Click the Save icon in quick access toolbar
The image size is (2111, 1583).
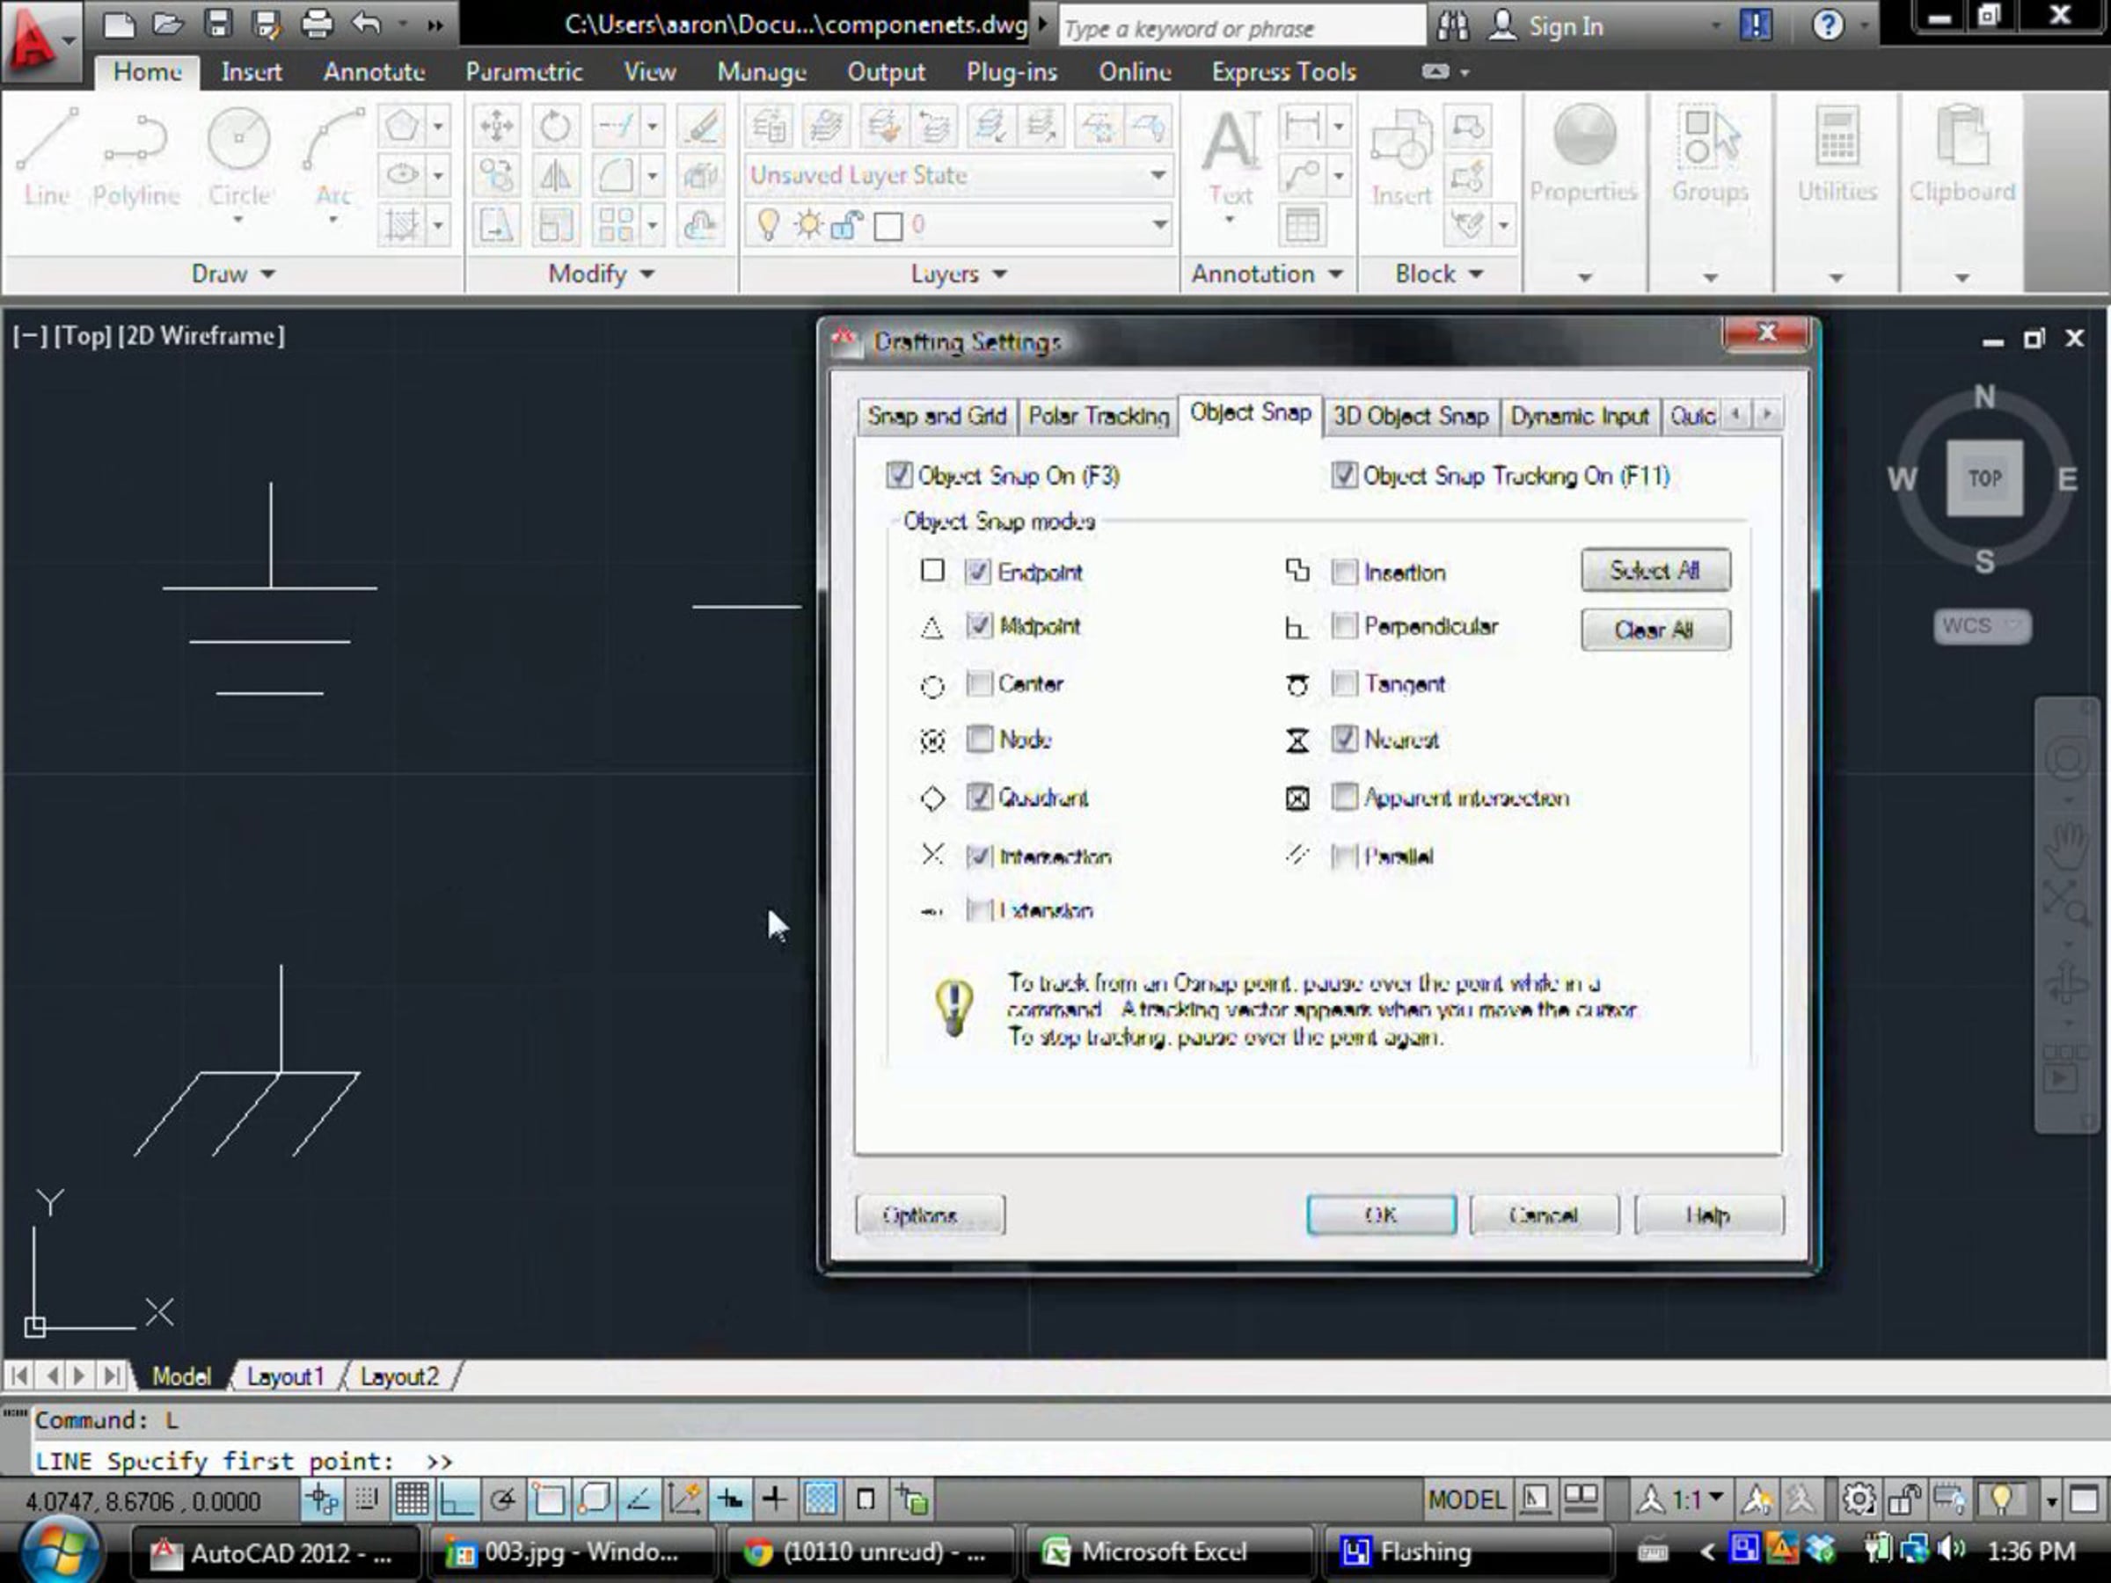pyautogui.click(x=218, y=24)
